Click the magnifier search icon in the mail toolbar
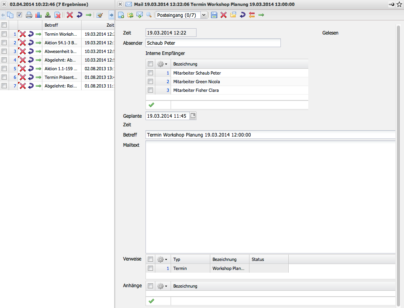 149,15
